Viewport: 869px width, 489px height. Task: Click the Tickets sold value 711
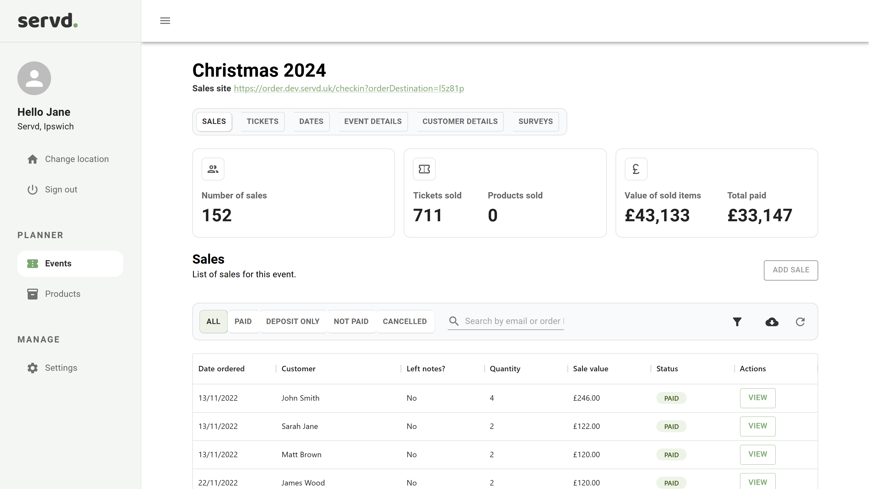(x=427, y=215)
